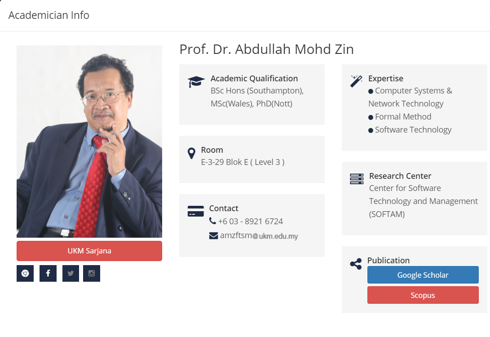Image resolution: width=490 pixels, height=337 pixels.
Task: Click the phone icon beside the number
Action: tap(213, 221)
